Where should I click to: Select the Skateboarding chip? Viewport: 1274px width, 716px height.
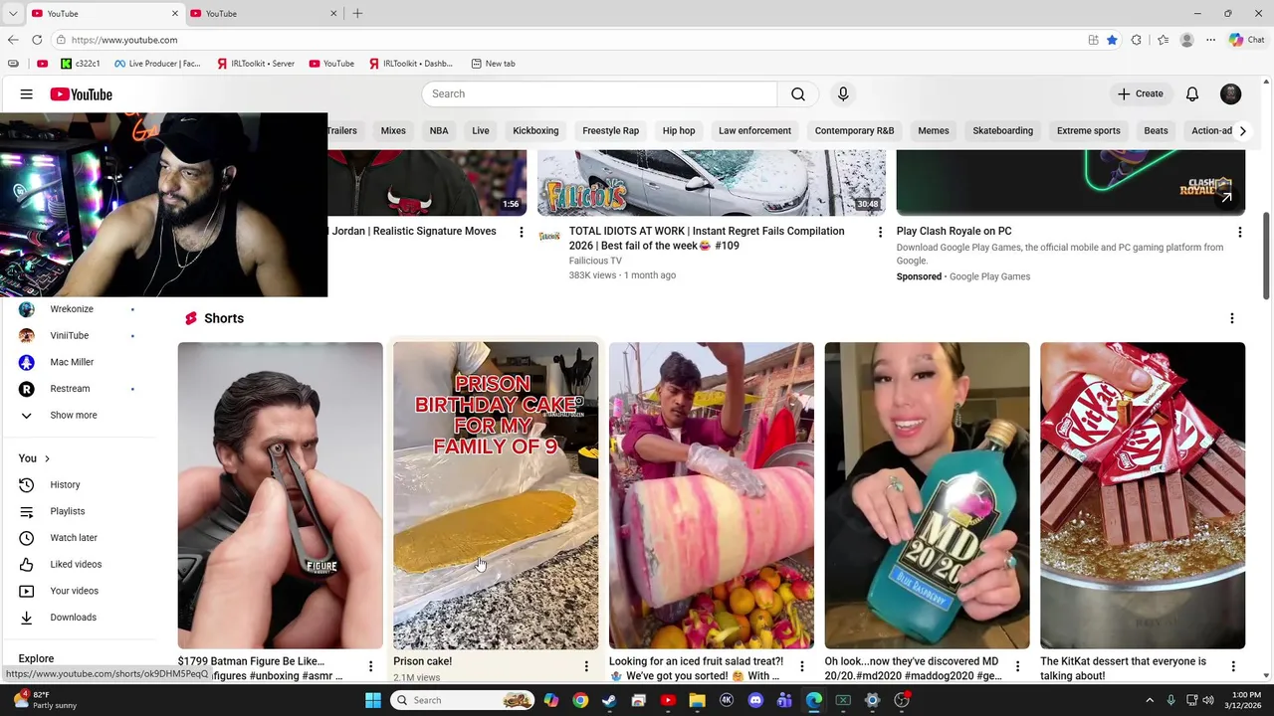pos(1003,130)
